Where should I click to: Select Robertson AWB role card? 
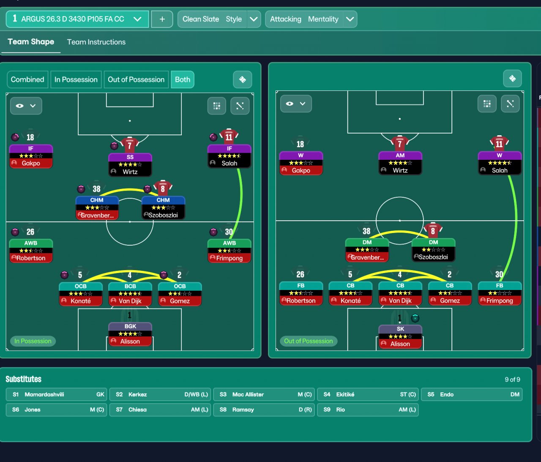pyautogui.click(x=31, y=251)
